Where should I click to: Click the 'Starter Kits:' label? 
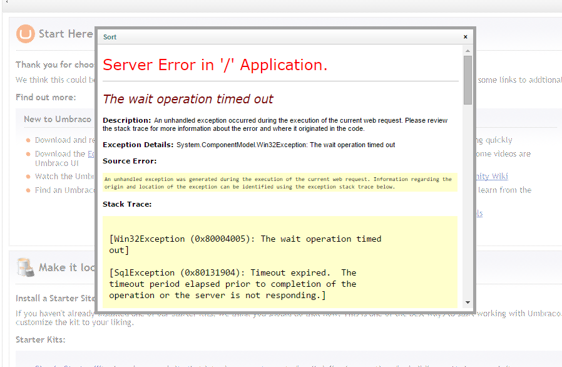pos(41,339)
